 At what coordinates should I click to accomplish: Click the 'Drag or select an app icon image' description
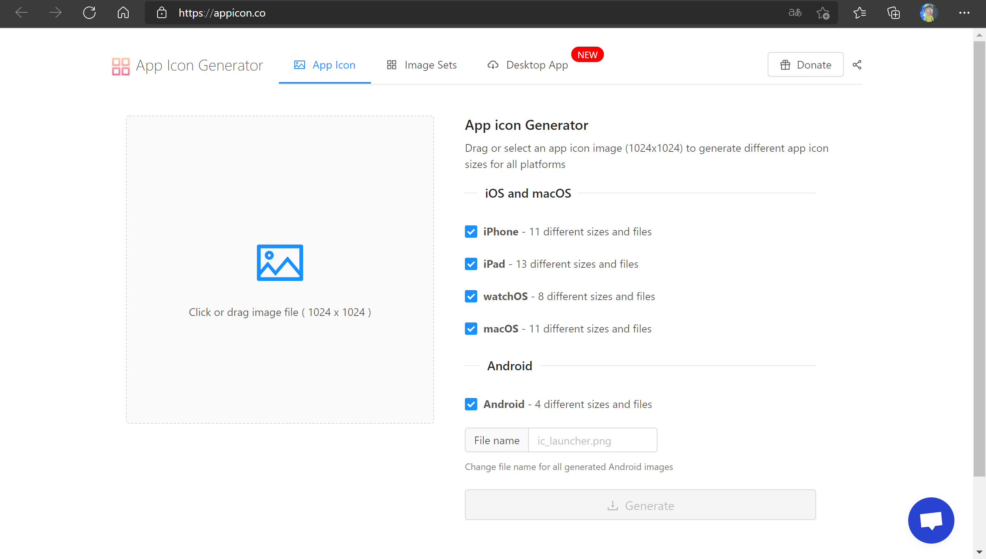click(x=647, y=156)
